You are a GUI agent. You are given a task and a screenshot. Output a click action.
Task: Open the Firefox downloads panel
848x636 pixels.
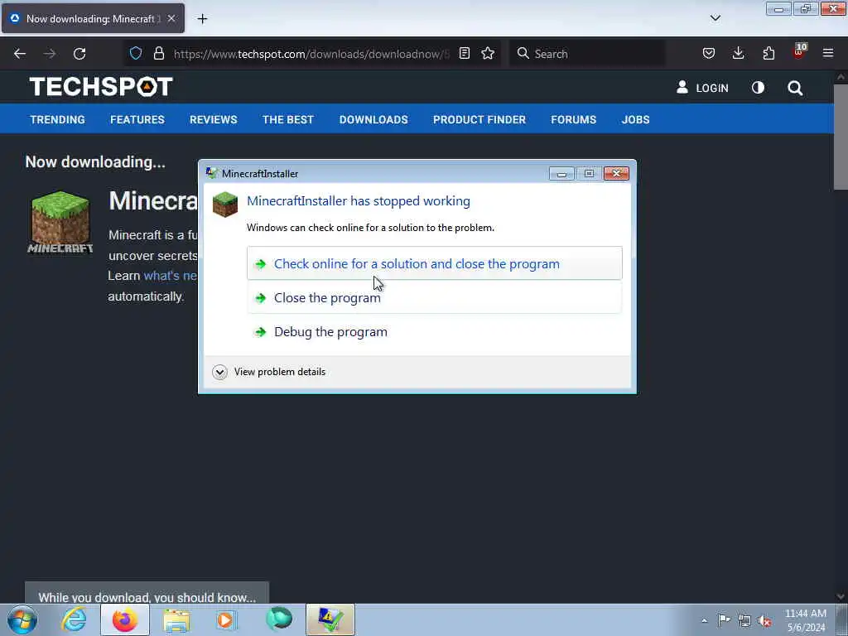click(x=738, y=53)
